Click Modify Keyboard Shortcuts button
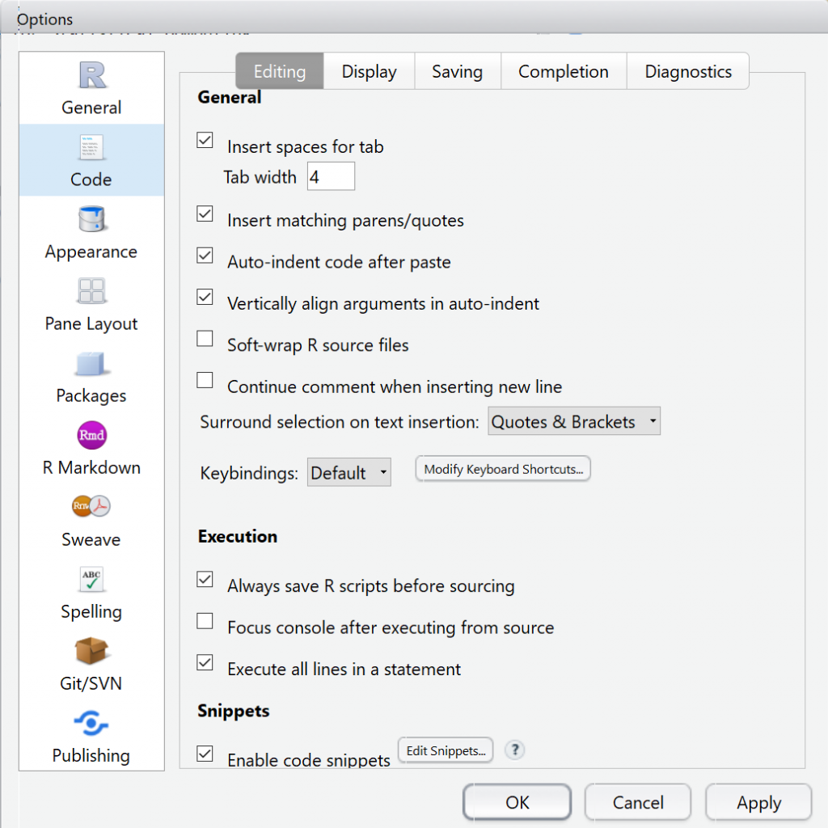Viewport: 828px width, 828px height. (x=503, y=469)
